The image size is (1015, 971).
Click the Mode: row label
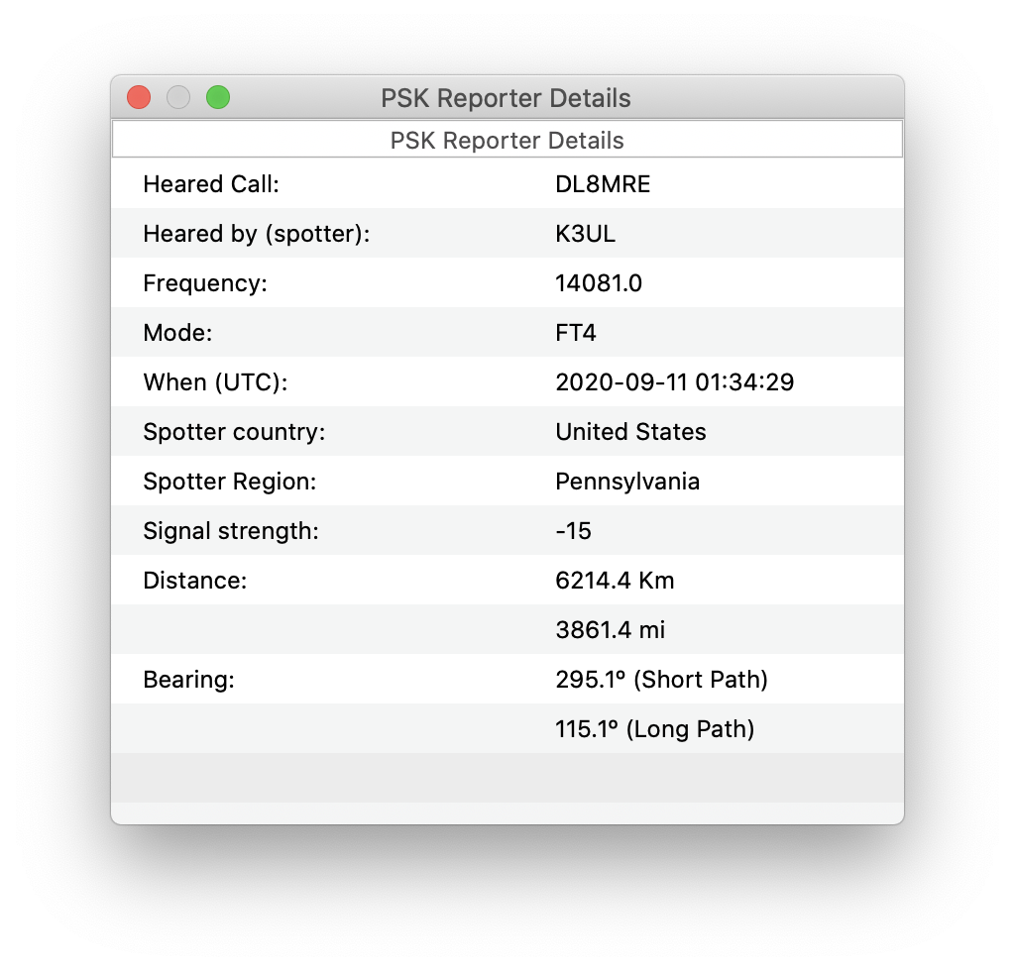[177, 333]
